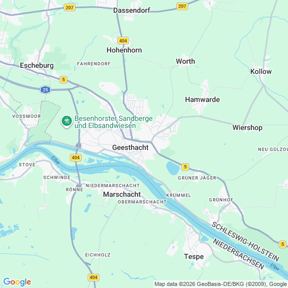This screenshot has height=288, width=288.
Task: Click the Escheburg place label
Action: 37,65
